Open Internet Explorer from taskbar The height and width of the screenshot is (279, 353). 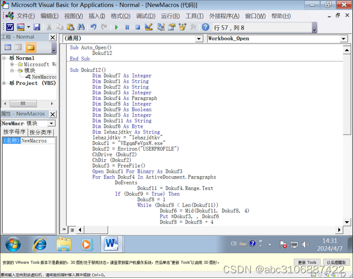click(40, 244)
